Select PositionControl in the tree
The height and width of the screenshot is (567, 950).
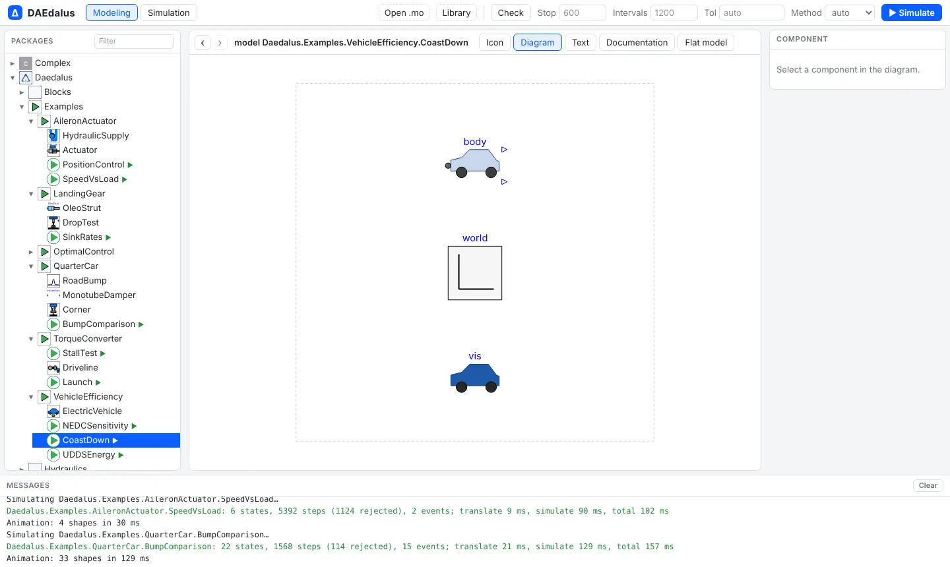coord(93,165)
